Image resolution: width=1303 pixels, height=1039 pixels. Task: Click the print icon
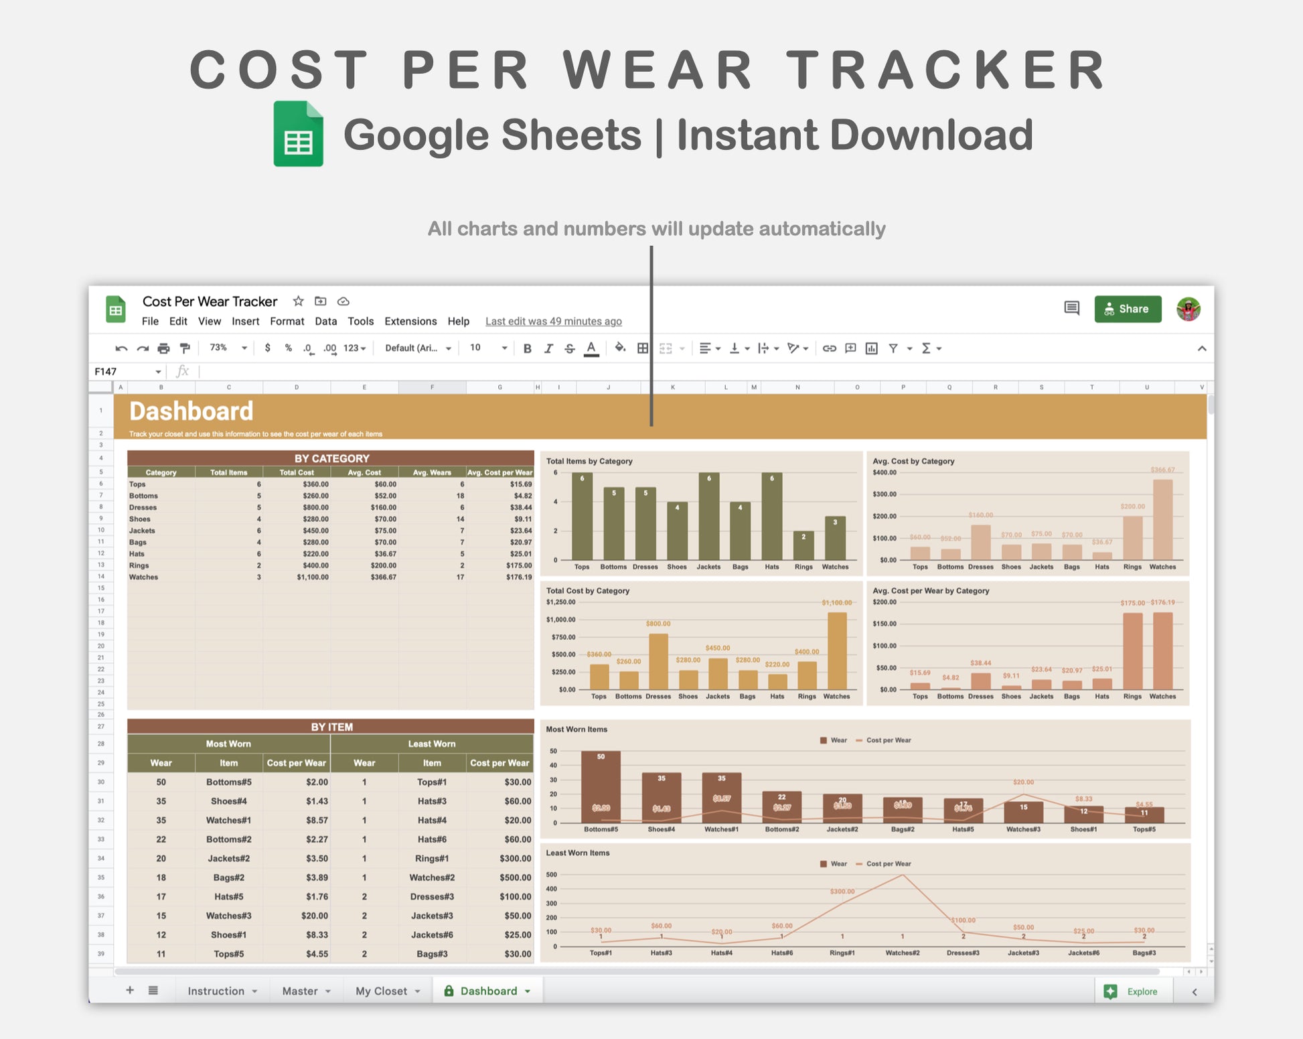(163, 348)
